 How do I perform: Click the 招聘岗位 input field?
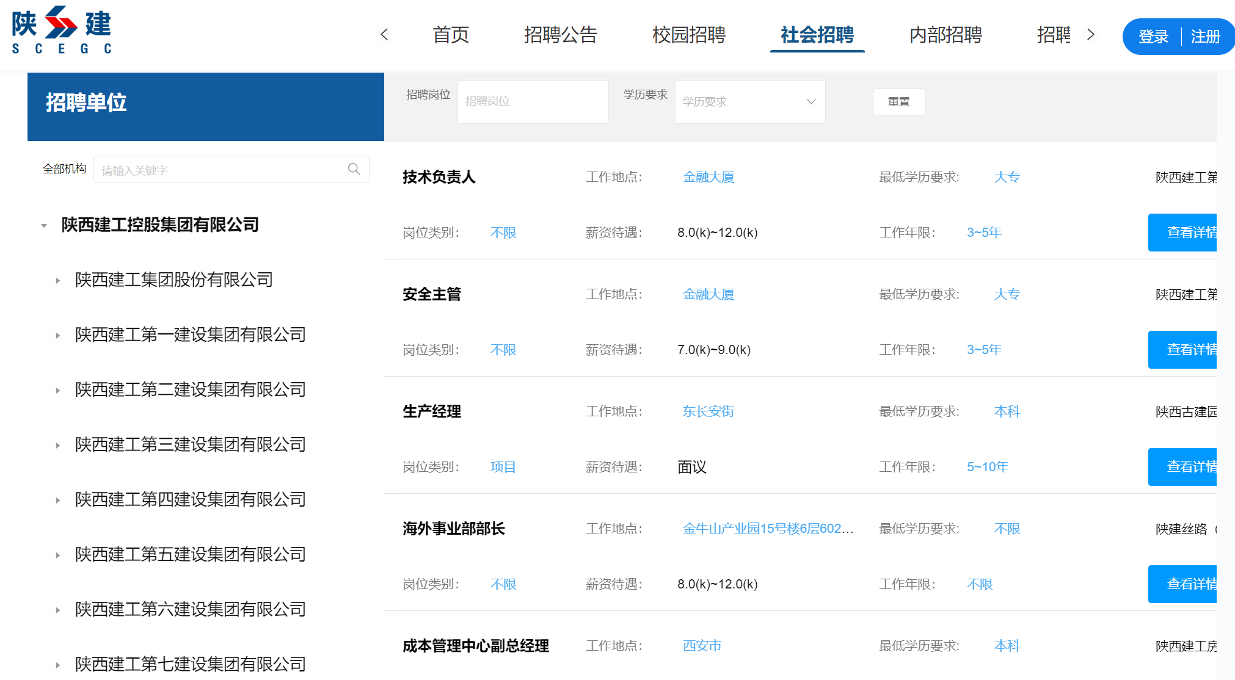pyautogui.click(x=533, y=102)
